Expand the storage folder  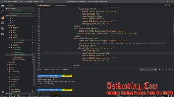[13, 65]
